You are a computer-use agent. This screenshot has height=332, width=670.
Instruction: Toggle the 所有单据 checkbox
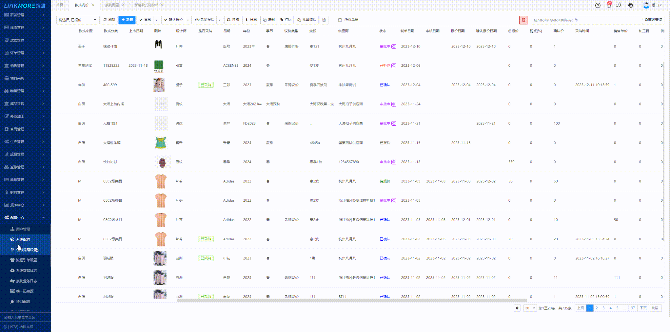coord(340,20)
